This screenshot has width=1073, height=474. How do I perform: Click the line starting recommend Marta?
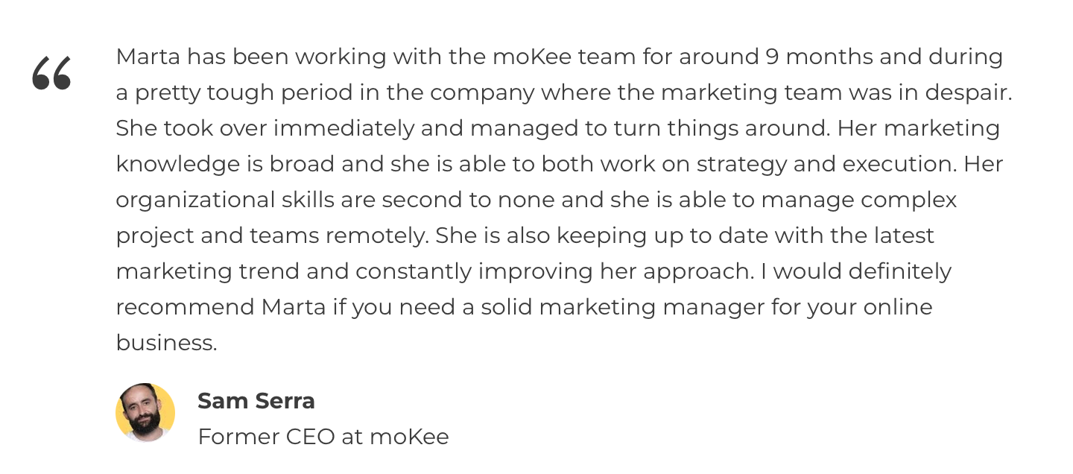coord(525,307)
